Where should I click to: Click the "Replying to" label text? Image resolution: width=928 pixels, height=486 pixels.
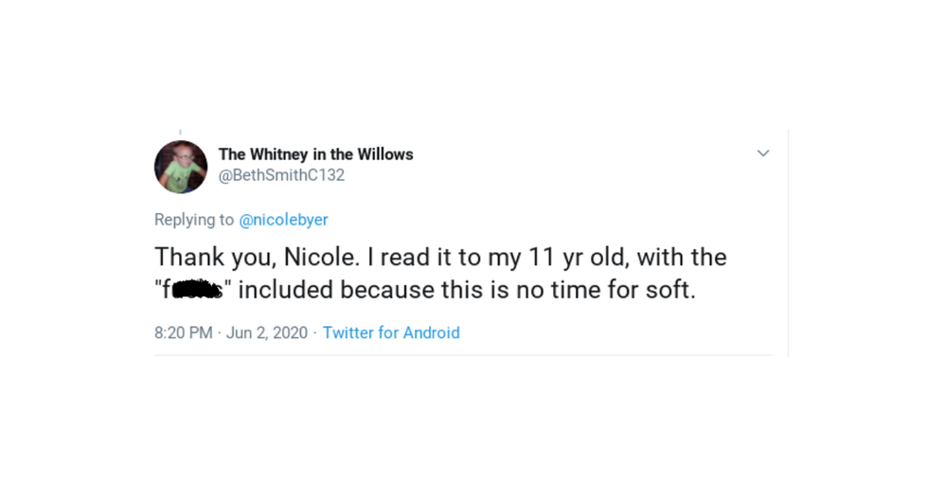(194, 220)
